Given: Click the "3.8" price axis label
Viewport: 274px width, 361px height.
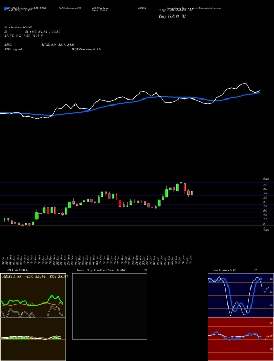Looking at the screenshot, I should 265,185.
